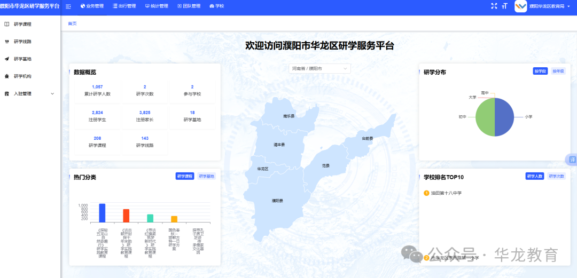Click 研学基地 18 data card
Screen dimensions: 577x278
[x=192, y=116]
